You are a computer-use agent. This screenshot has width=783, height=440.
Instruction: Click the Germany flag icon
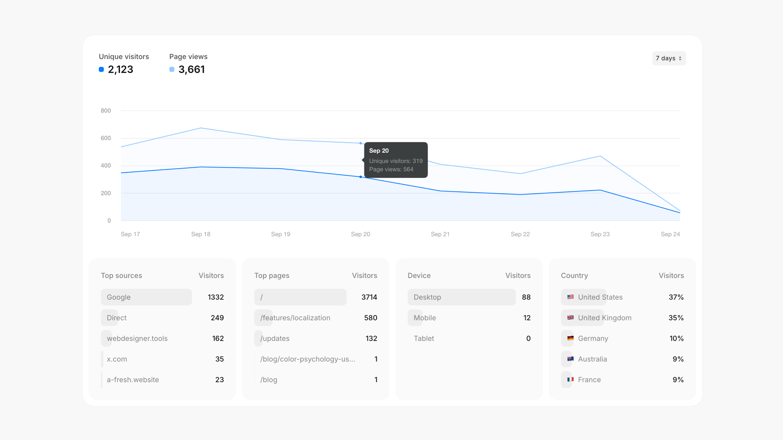tap(570, 338)
